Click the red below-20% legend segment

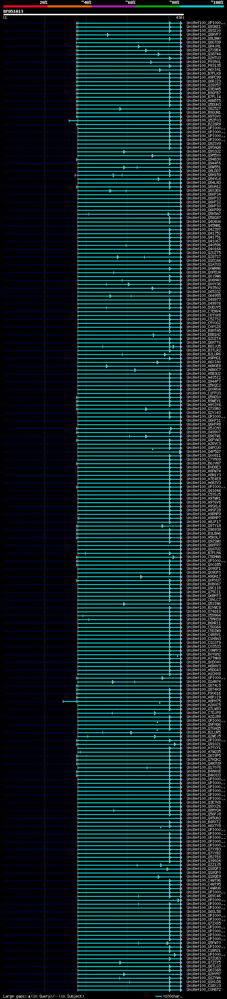[25, 6]
